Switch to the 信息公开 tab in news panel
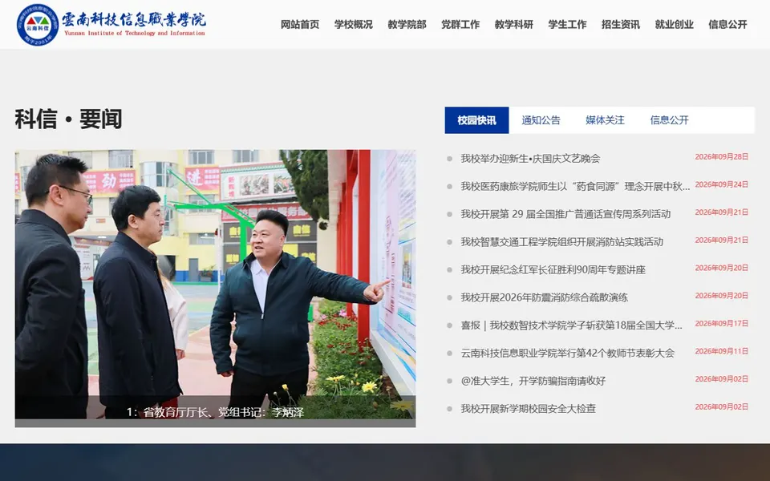The height and width of the screenshot is (481, 770). (669, 120)
